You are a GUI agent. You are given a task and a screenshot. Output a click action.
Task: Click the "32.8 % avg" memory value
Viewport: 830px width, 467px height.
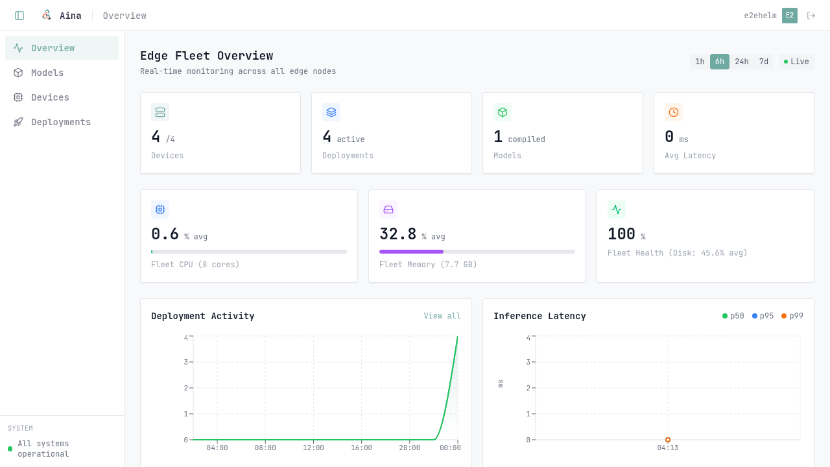[412, 234]
